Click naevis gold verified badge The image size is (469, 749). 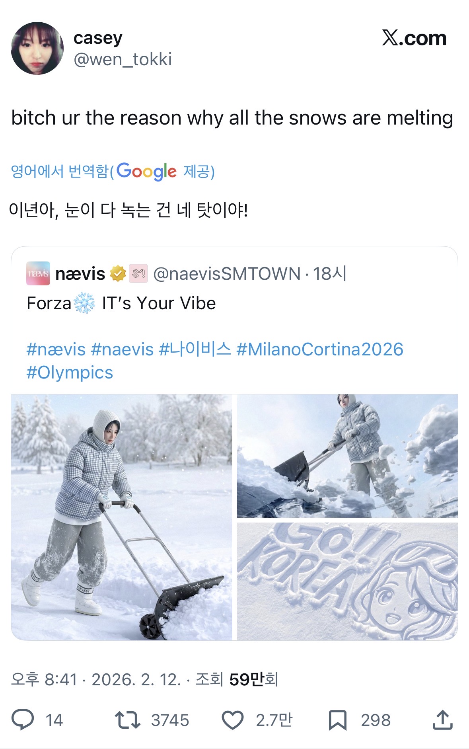[x=118, y=274]
